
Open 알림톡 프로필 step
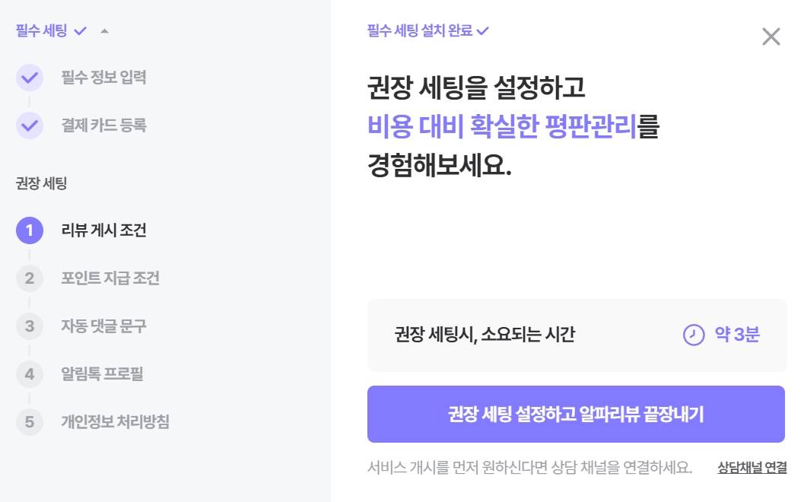102,374
